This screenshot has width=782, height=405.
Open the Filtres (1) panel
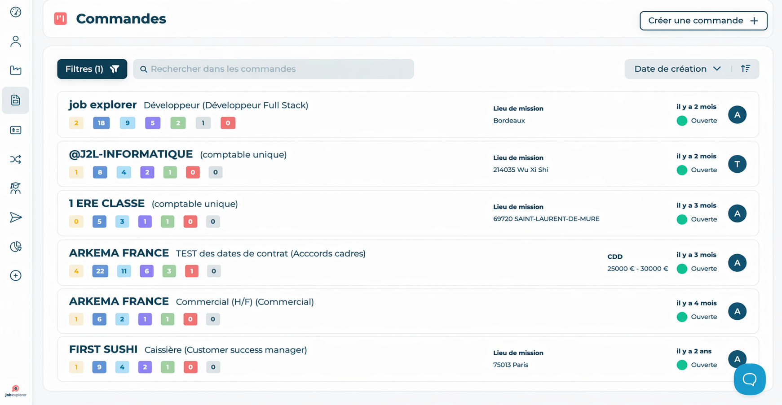(92, 69)
